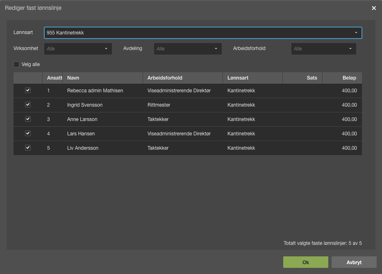Click Viseadministrerende Direktør in Lars Hansen's row
This screenshot has height=274, width=382.
click(179, 134)
